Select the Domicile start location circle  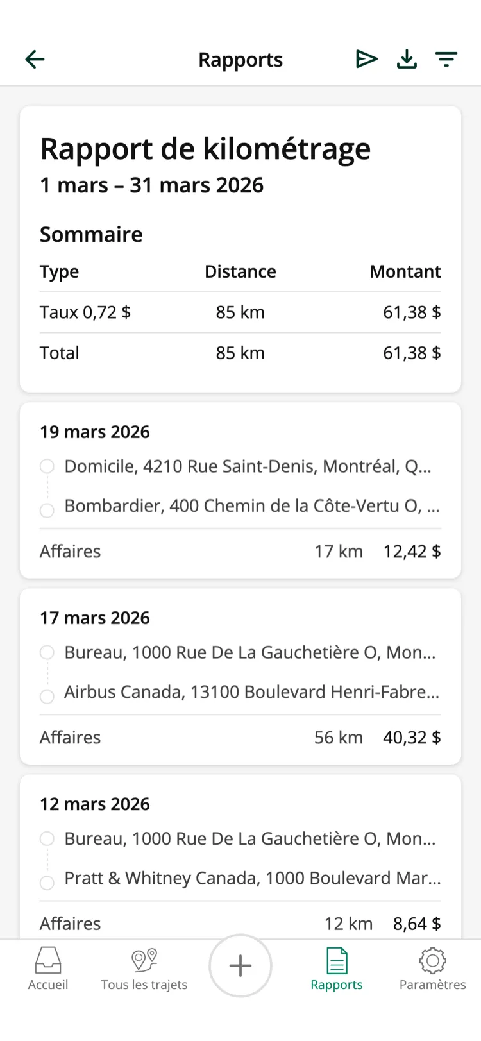pos(47,466)
